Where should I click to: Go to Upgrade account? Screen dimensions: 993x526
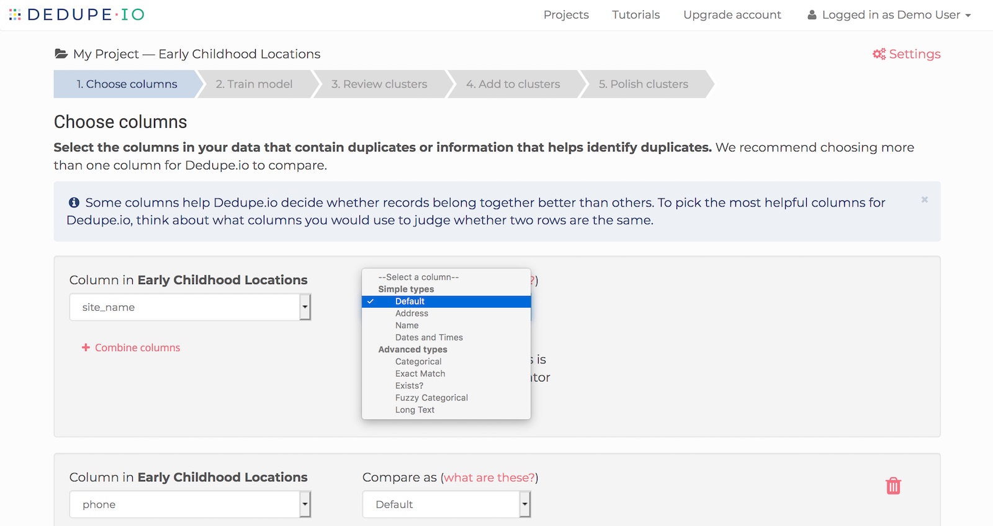pos(732,15)
